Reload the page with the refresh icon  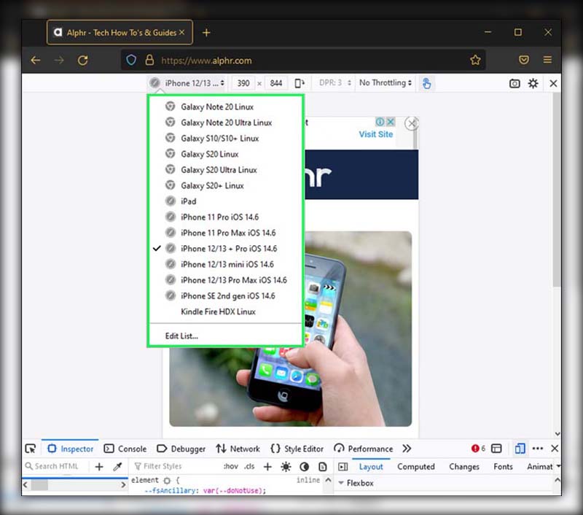[x=82, y=61]
